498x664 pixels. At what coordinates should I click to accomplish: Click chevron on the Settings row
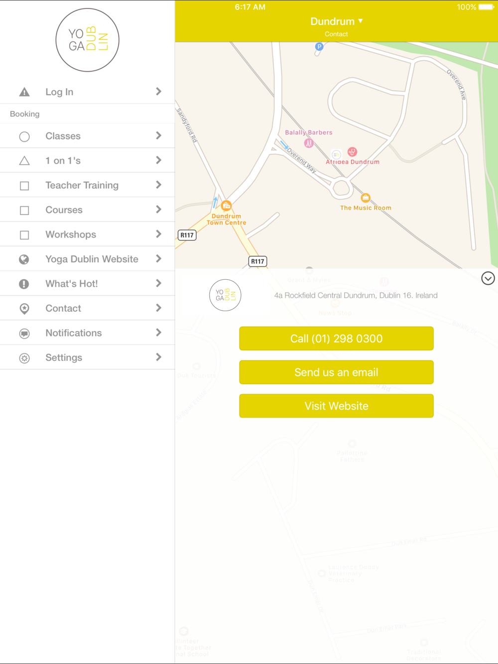coord(158,357)
